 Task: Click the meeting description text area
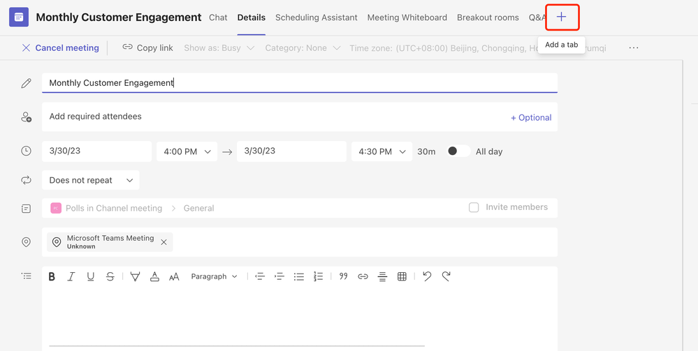(300, 318)
